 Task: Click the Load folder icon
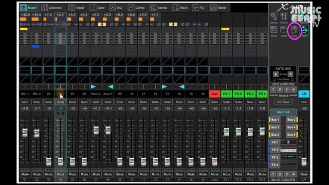click(284, 30)
